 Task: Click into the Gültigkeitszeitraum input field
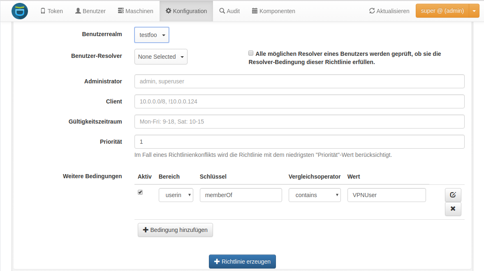click(x=299, y=122)
